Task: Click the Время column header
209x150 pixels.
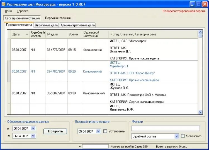Action: tap(75, 34)
